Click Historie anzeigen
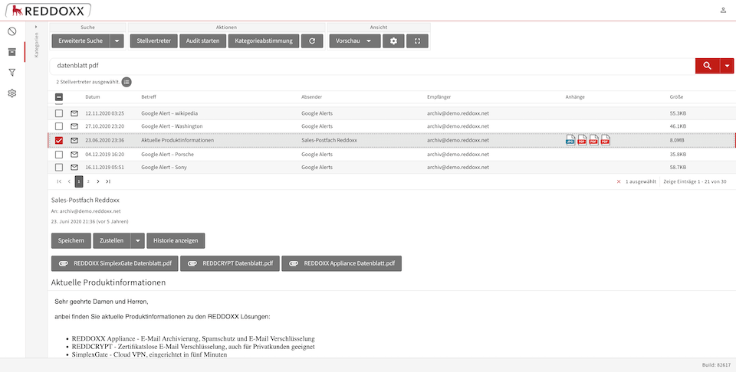 176,240
